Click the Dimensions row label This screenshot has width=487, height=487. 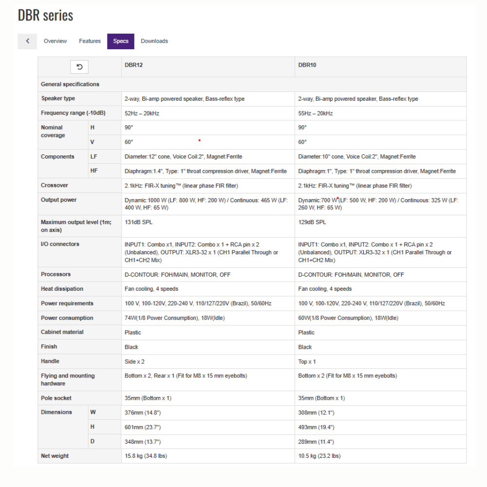(56, 412)
